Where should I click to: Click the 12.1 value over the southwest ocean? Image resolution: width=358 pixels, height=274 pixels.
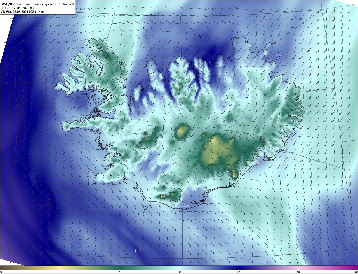click(x=86, y=236)
